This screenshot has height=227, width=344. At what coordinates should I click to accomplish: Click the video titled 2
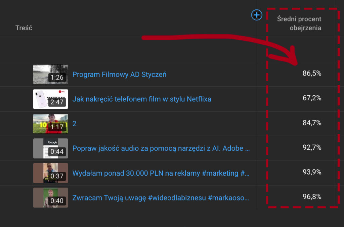75,124
